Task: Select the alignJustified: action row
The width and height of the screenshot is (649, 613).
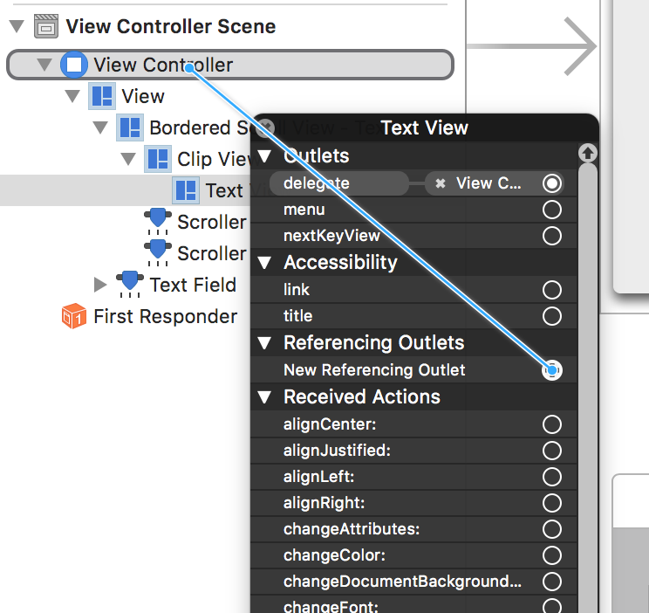Action: [x=337, y=451]
